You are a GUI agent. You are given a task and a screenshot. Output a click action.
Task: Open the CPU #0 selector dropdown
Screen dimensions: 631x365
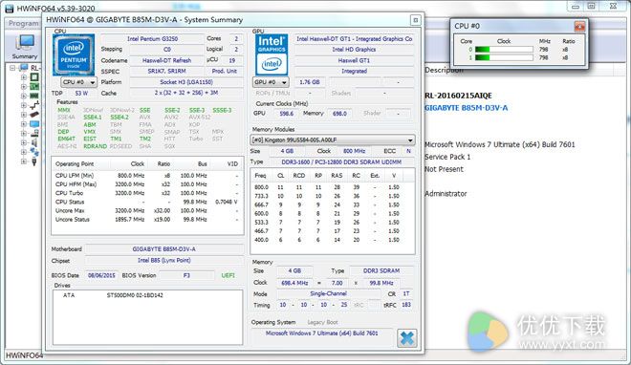[x=78, y=82]
